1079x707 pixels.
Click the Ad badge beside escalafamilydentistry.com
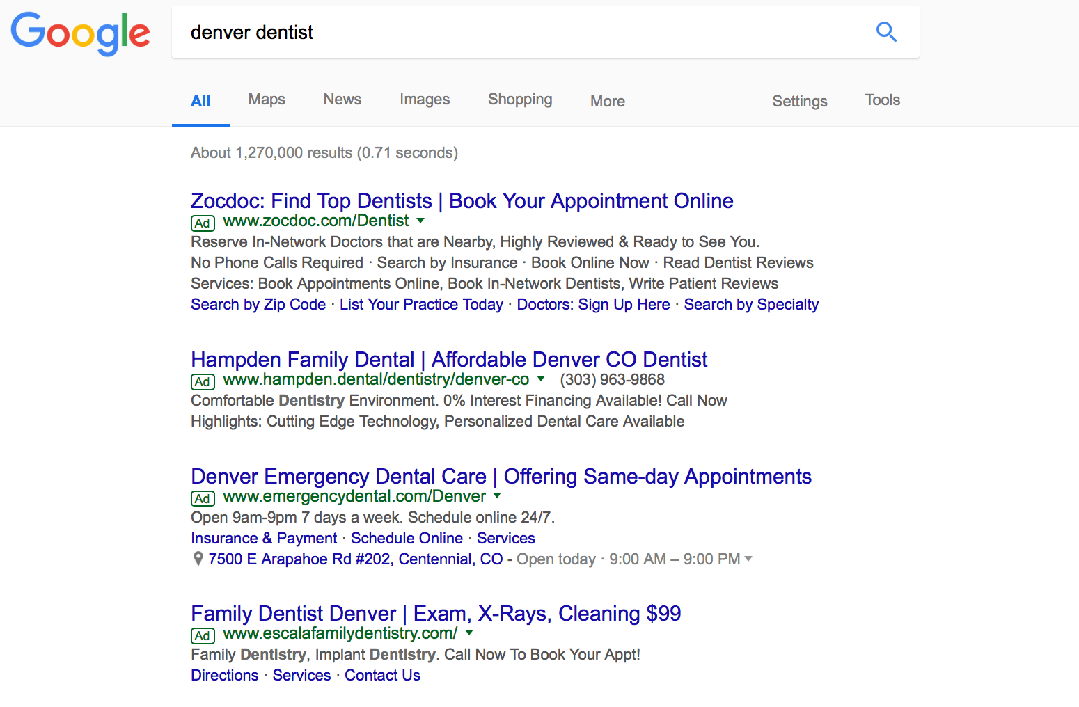[203, 635]
